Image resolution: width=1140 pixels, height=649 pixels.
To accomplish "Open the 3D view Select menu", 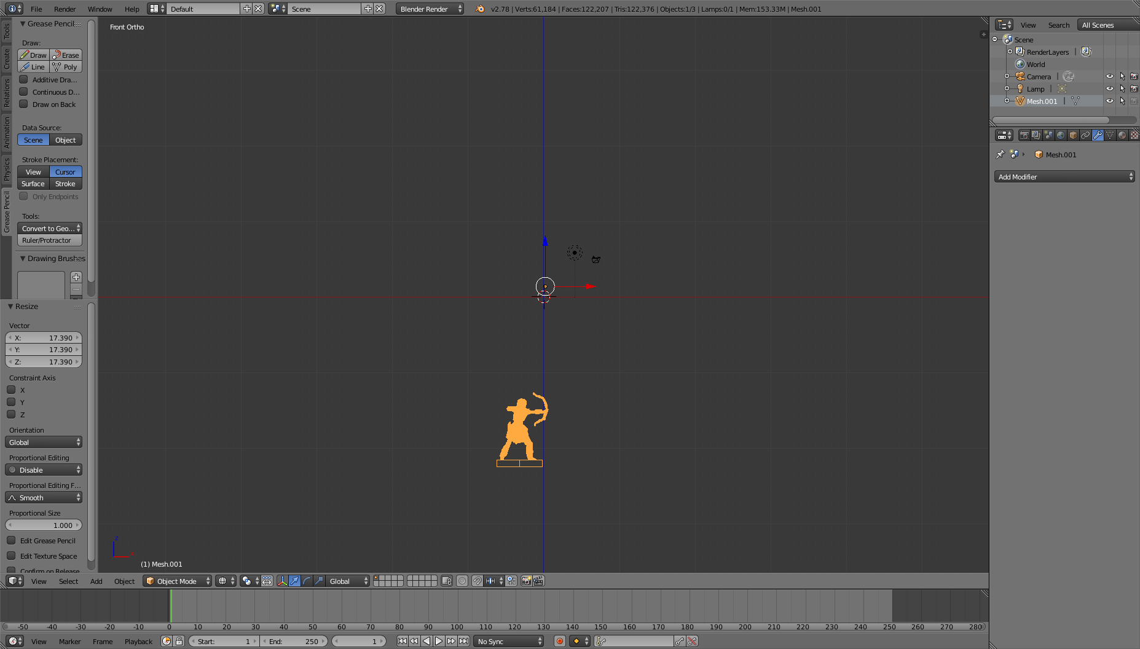I will (x=68, y=581).
